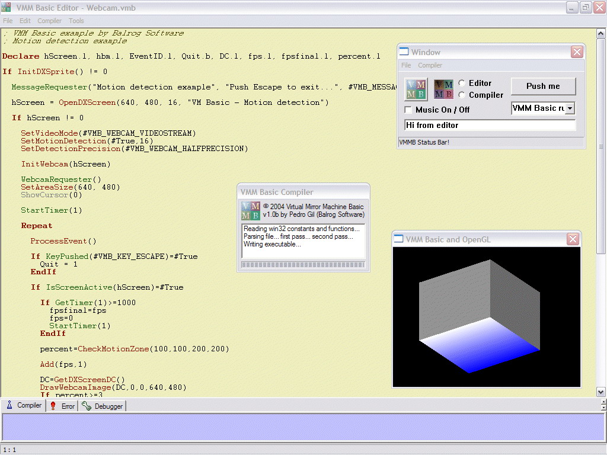Click the VMMB Status Bar! text
Image resolution: width=607 pixels, height=455 pixels.
pyautogui.click(x=424, y=142)
